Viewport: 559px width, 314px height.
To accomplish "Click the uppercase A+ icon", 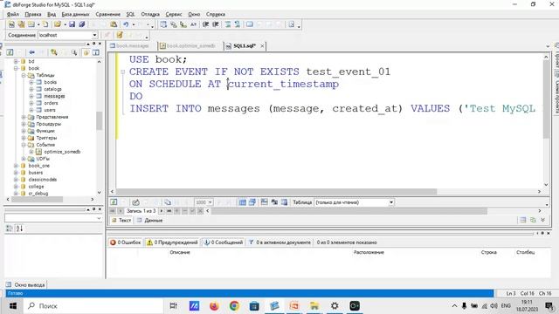I will (x=193, y=24).
